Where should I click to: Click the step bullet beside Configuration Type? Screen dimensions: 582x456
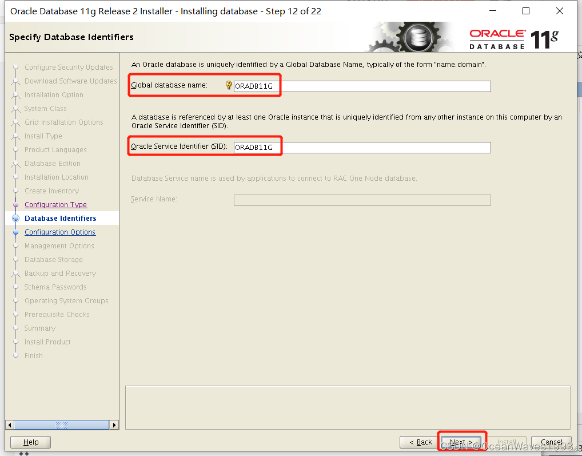[15, 205]
